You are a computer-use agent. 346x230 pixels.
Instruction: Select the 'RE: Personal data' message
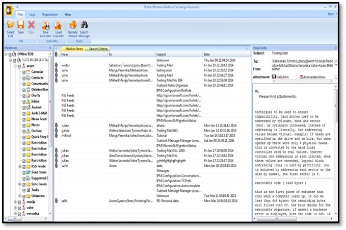[x=152, y=201]
